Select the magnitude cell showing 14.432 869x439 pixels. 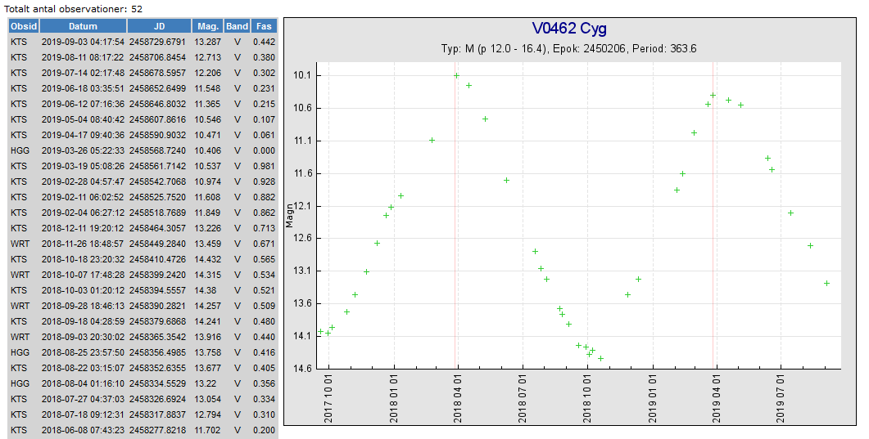pyautogui.click(x=207, y=259)
